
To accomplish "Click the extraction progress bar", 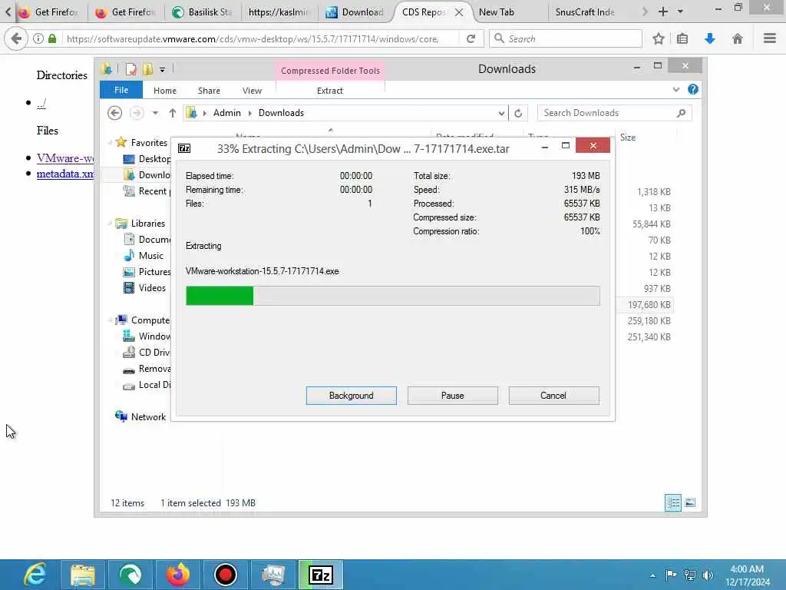I will pyautogui.click(x=392, y=296).
